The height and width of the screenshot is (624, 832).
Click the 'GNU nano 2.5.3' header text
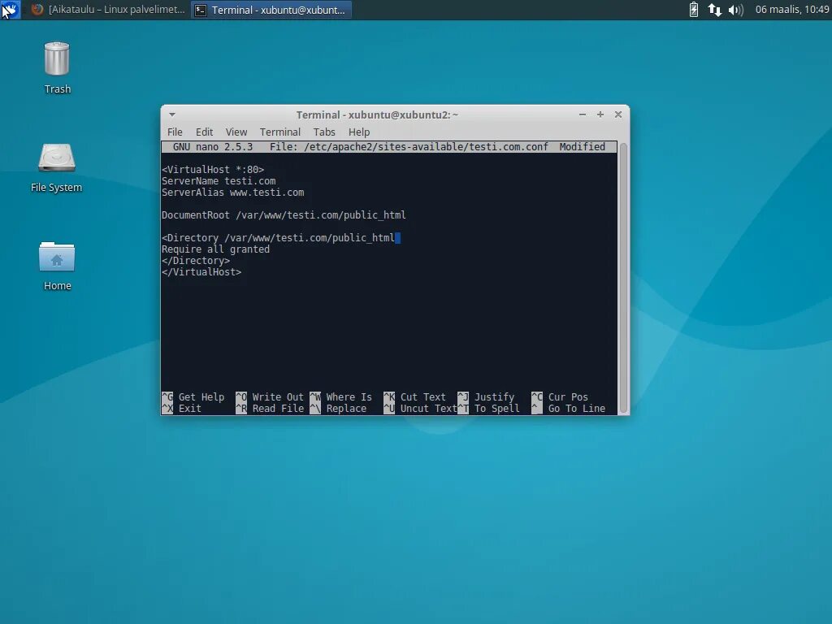click(x=213, y=147)
